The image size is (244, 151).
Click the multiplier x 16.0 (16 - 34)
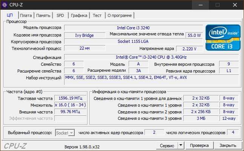tap(71, 105)
